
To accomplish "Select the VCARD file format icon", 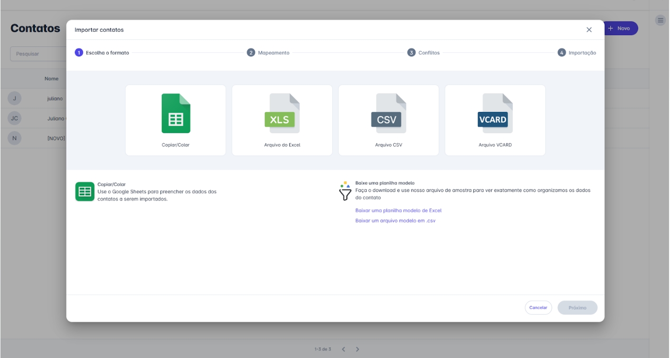I will pos(495,113).
